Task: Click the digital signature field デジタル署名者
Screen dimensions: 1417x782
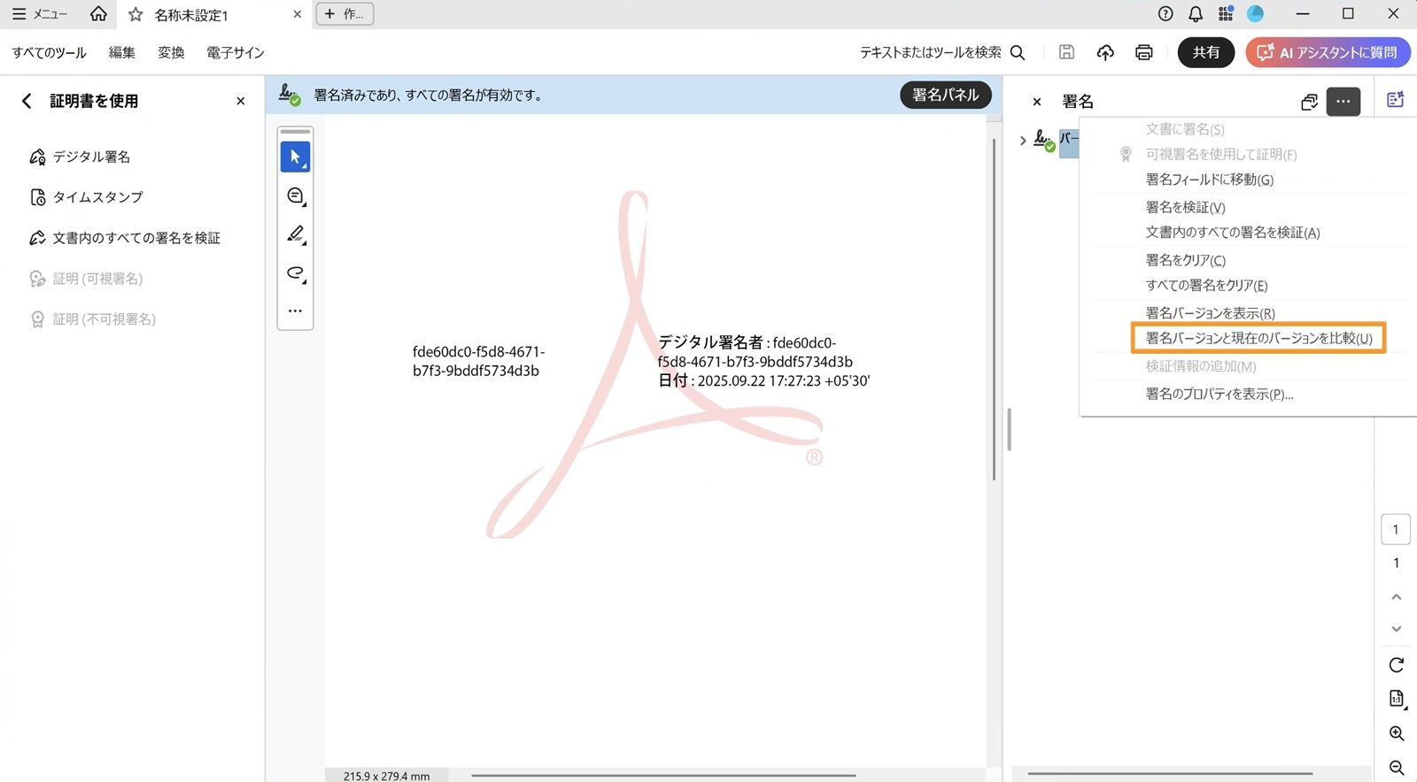Action: 763,361
